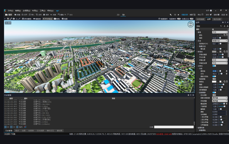Toggle the 太阳光 sunlight switch

click(214, 66)
